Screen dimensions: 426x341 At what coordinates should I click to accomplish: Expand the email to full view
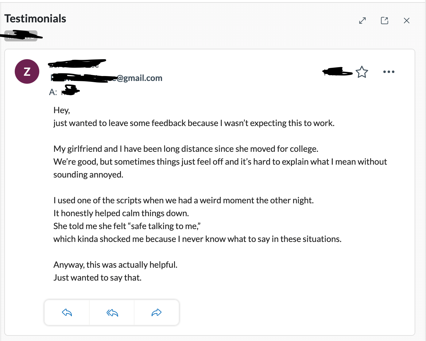click(x=362, y=21)
